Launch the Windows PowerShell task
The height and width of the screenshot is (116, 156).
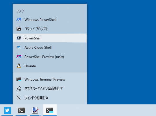(x=50, y=20)
